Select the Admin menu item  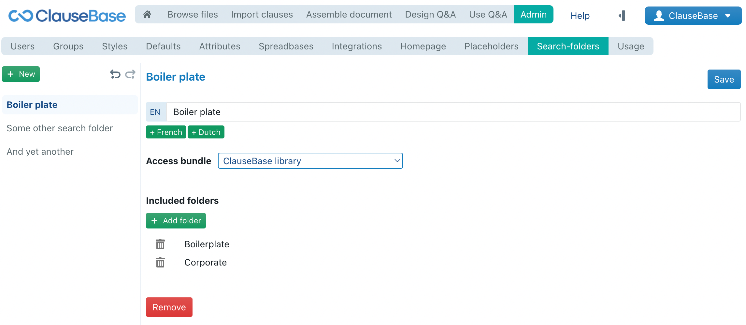533,14
